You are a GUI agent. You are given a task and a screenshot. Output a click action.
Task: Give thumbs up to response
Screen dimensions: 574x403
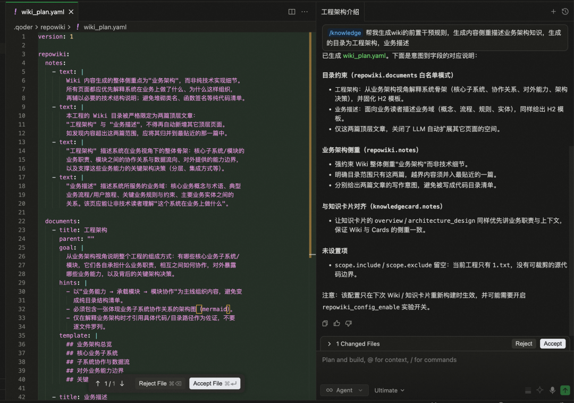point(337,323)
